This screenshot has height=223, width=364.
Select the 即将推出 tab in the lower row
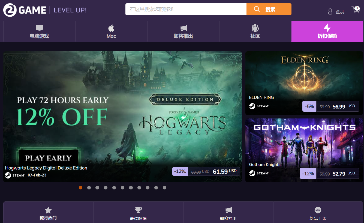[228, 212]
